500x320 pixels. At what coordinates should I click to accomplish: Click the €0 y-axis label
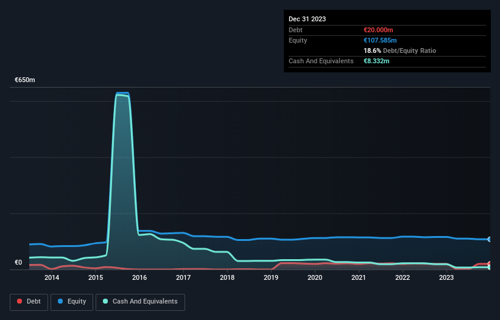[18, 262]
